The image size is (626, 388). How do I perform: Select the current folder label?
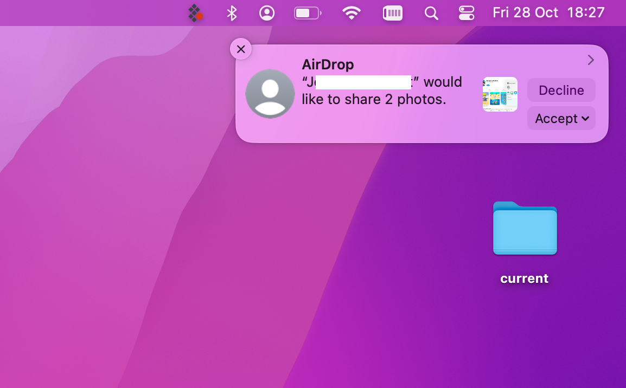tap(524, 278)
